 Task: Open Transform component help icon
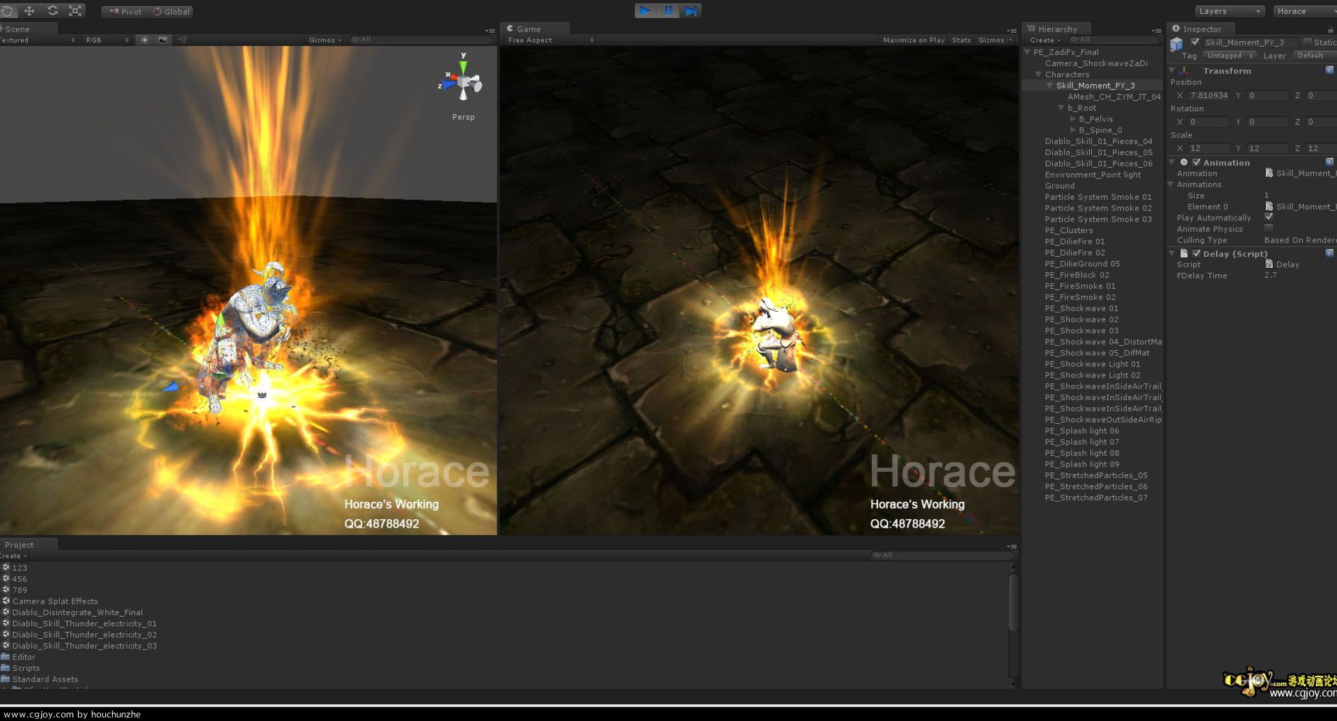[1329, 70]
